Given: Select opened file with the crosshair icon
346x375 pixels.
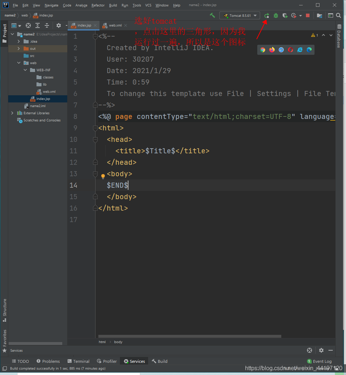Looking at the screenshot, I should (28, 25).
